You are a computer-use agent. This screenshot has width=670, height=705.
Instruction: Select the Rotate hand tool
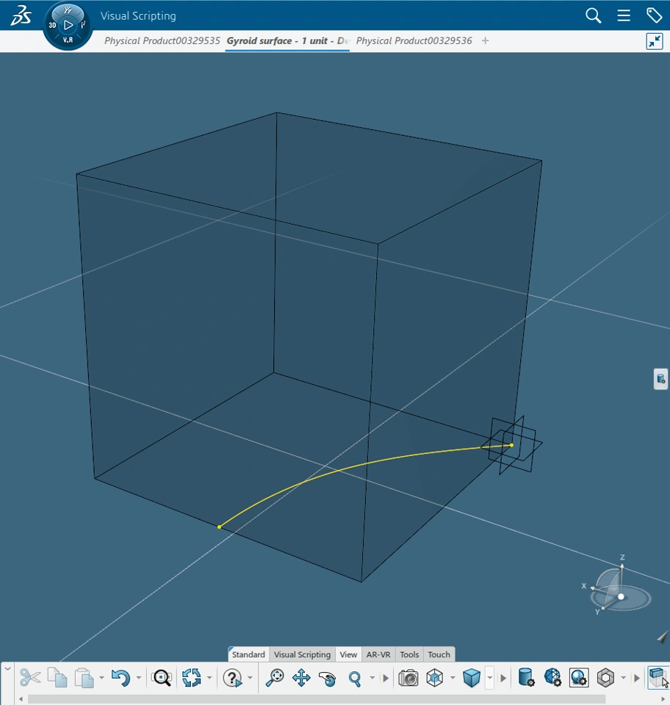[328, 678]
